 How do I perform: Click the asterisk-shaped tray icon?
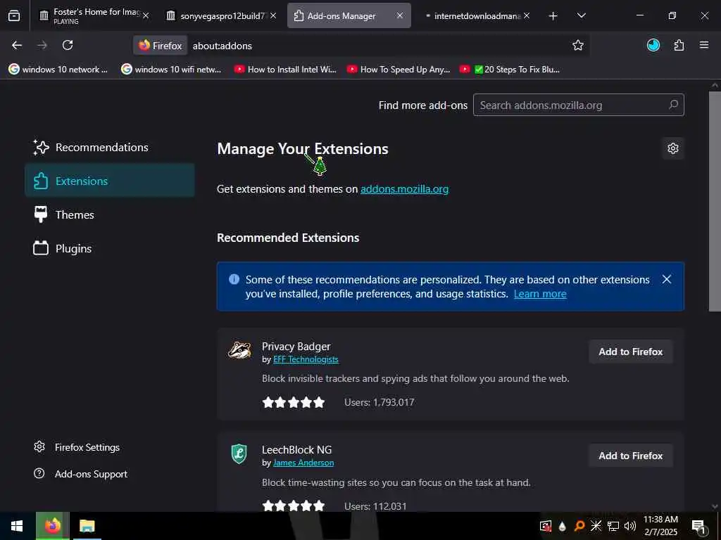596,526
